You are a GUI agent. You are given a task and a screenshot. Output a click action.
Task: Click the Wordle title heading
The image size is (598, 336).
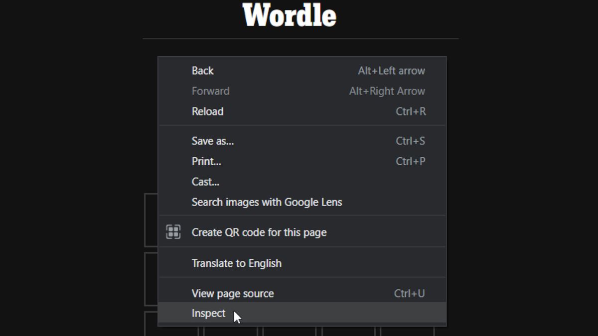(x=289, y=15)
